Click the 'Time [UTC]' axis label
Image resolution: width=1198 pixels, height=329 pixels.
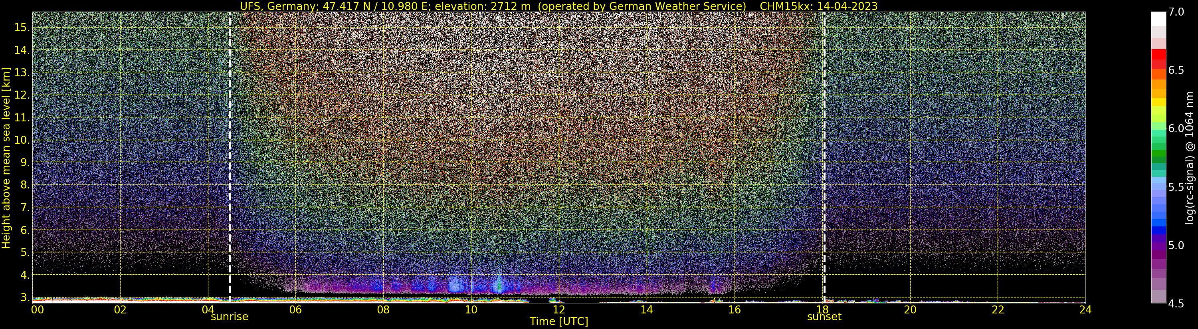pos(558,321)
